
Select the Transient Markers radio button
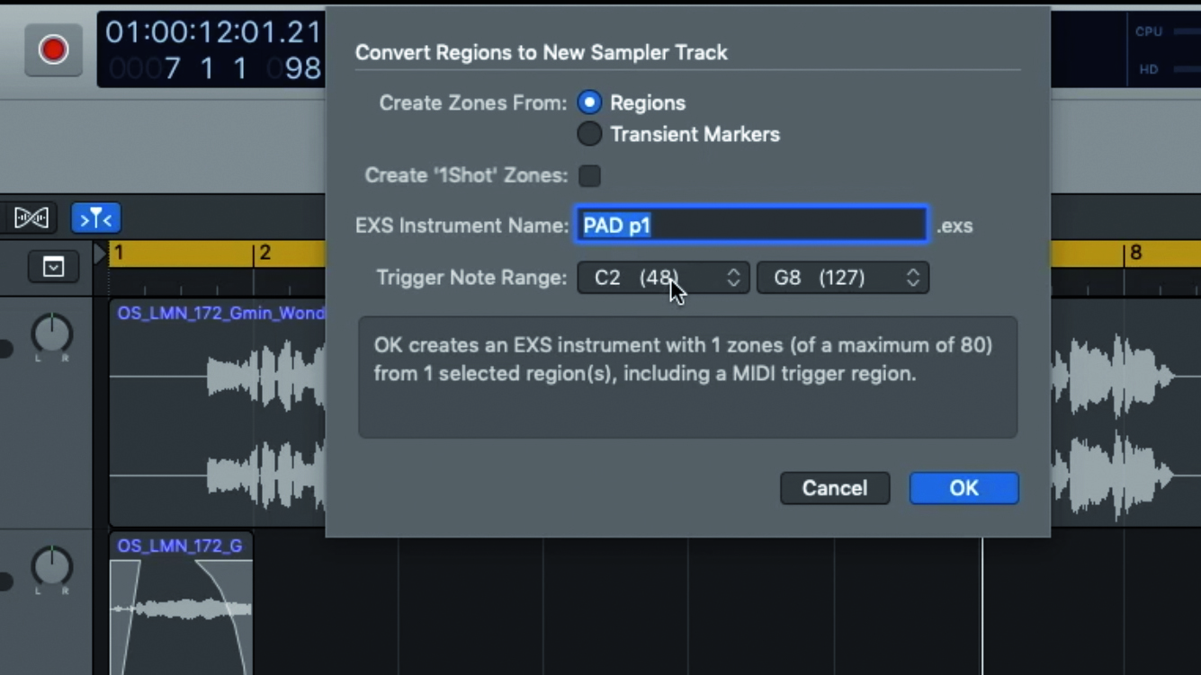(x=589, y=134)
